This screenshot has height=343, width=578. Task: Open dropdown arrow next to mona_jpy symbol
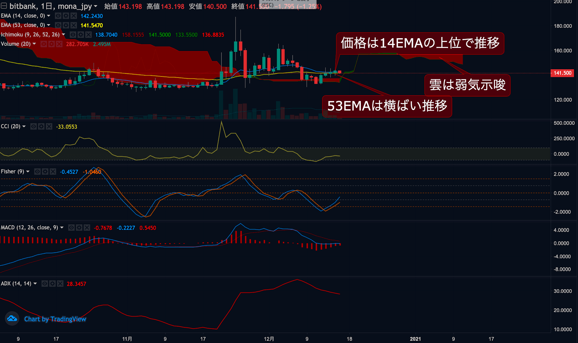click(x=95, y=6)
